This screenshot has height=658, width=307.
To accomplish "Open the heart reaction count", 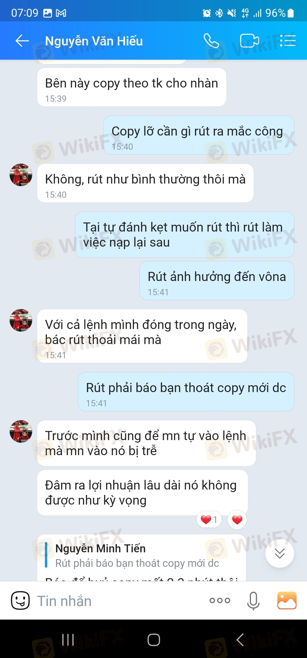I will (209, 520).
